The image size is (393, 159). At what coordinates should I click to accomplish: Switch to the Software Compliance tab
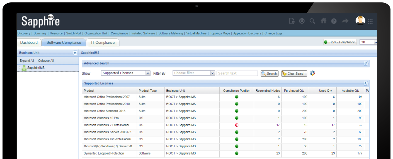point(64,42)
